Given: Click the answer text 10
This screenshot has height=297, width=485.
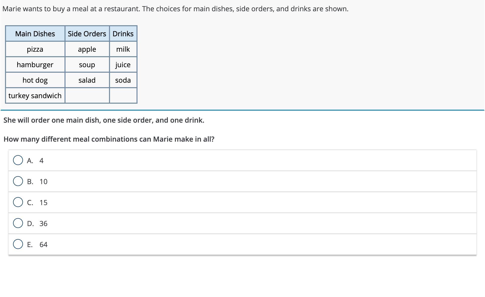Looking at the screenshot, I should point(43,182).
